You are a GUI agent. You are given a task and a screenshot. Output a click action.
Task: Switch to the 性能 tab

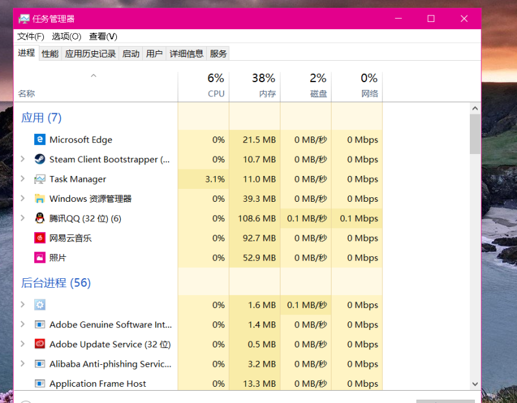pyautogui.click(x=50, y=54)
